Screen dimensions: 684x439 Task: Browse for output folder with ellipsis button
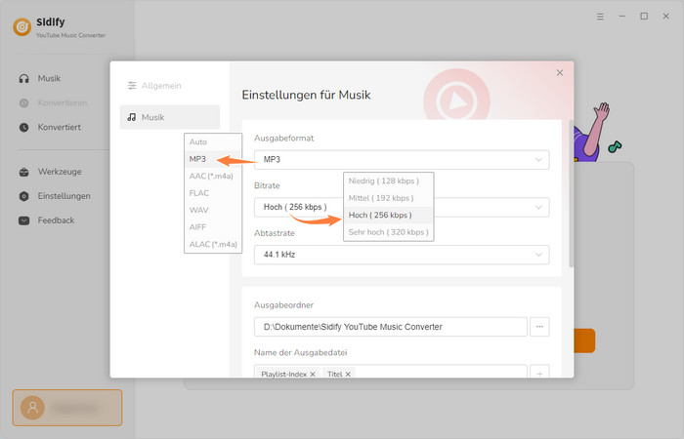coord(539,327)
